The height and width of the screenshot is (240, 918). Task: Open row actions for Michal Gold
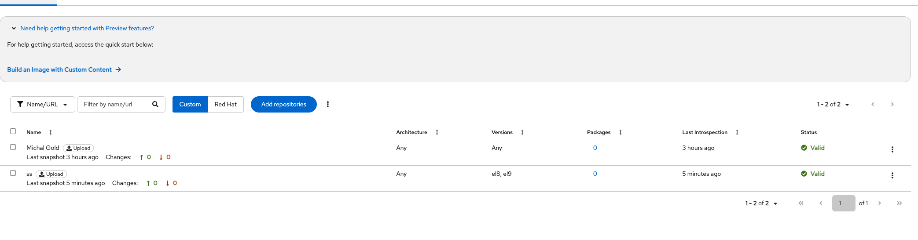(892, 149)
